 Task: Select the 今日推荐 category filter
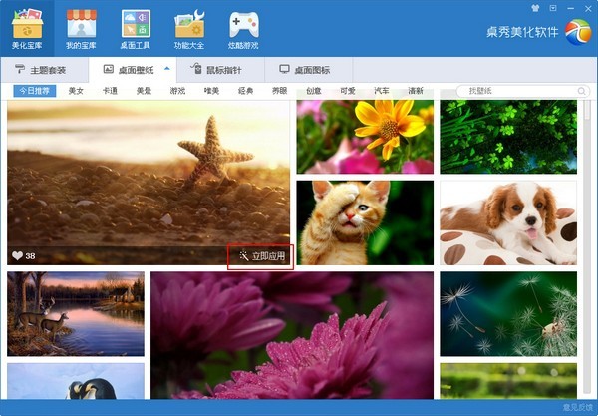[34, 91]
